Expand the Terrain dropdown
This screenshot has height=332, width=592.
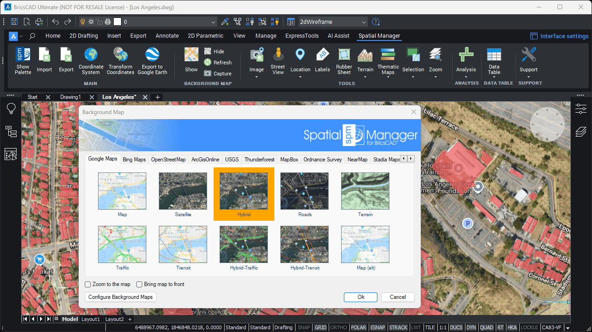(365, 76)
